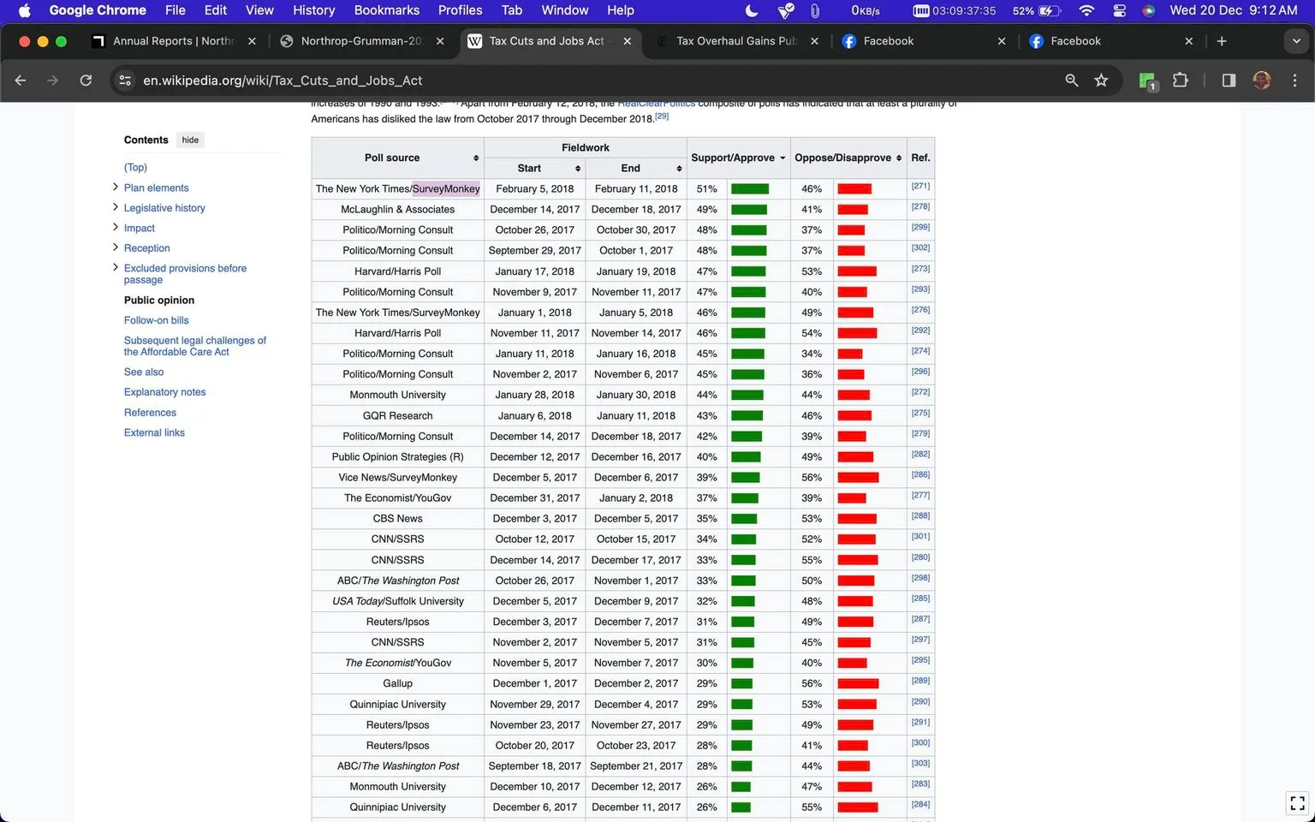Screen dimensions: 1315x822
Task: Open the Extensions puzzle-piece menu
Action: (x=1180, y=80)
